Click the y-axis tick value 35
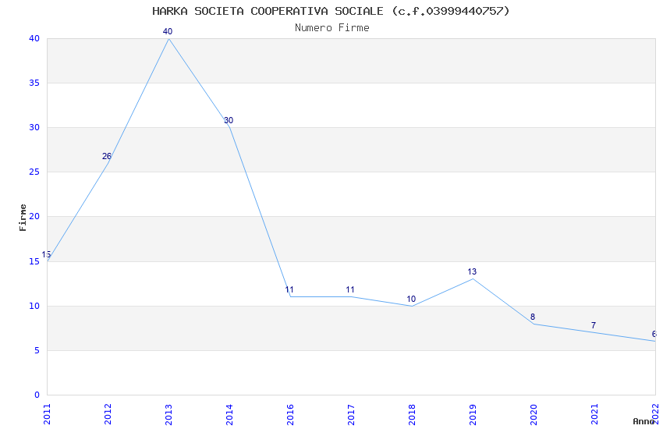663x429 pixels. [34, 83]
